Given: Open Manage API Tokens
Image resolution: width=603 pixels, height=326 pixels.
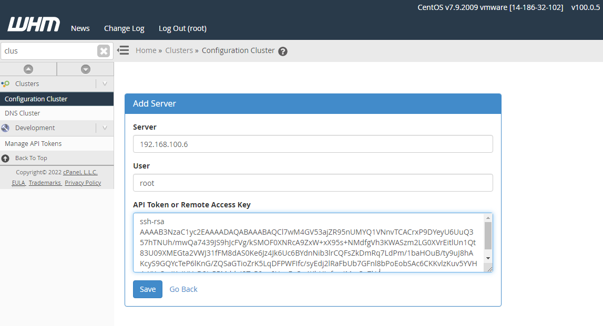Looking at the screenshot, I should click(x=33, y=144).
